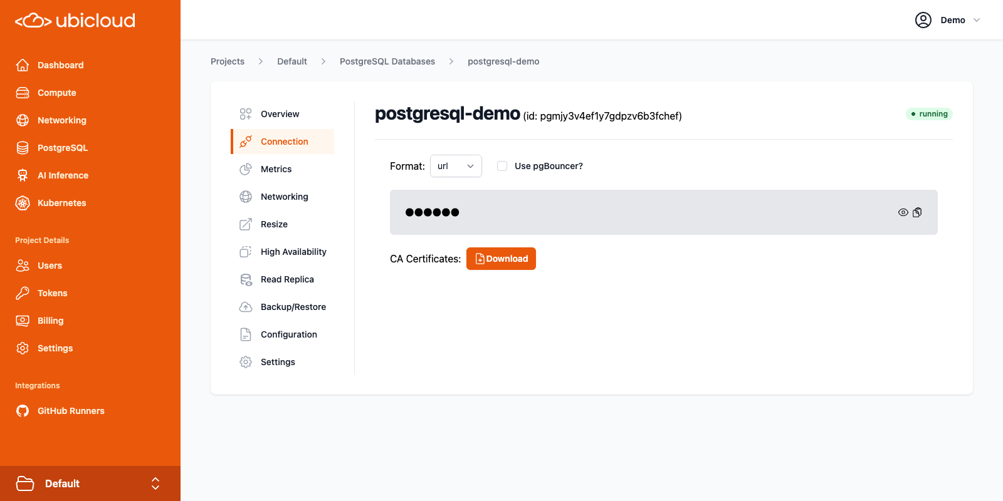Click the Kubernetes wheel icon
Viewport: 1003px width, 501px height.
point(23,203)
